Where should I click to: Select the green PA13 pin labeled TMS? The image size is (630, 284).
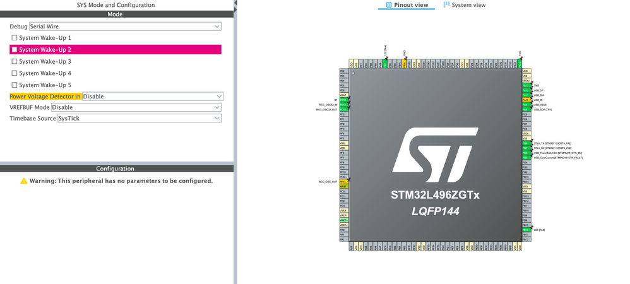[x=526, y=85]
